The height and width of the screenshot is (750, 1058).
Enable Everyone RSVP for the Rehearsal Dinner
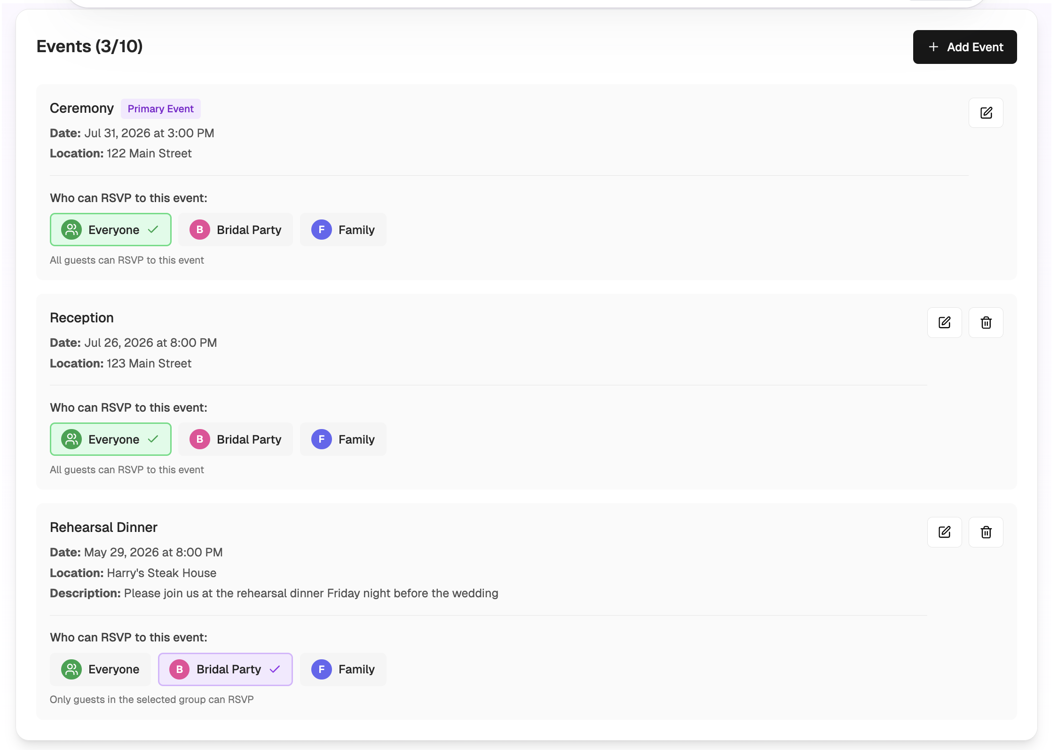click(100, 669)
